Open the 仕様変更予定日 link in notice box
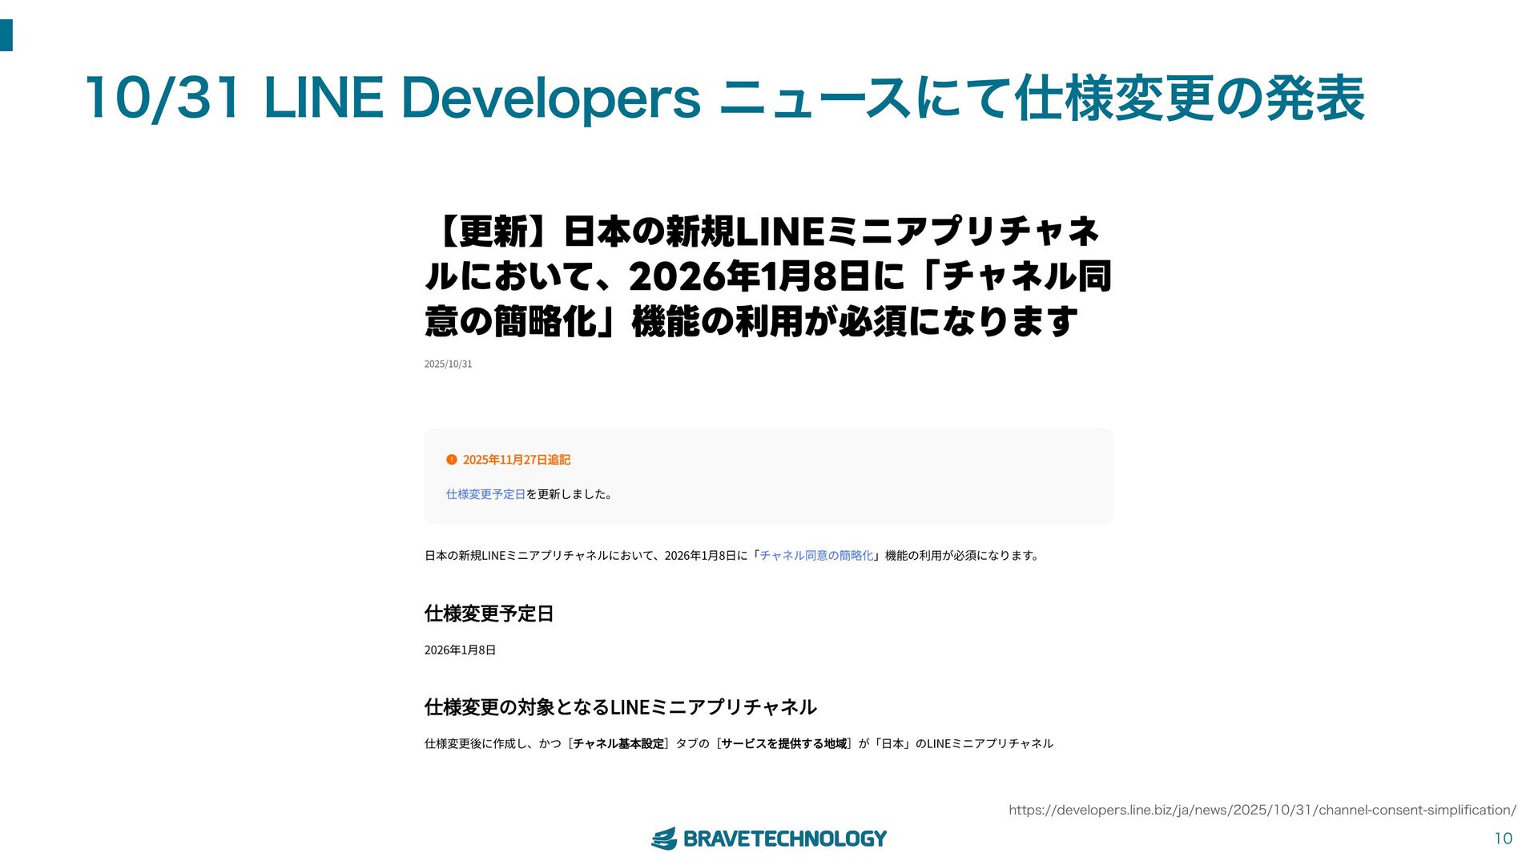 pyautogui.click(x=485, y=494)
